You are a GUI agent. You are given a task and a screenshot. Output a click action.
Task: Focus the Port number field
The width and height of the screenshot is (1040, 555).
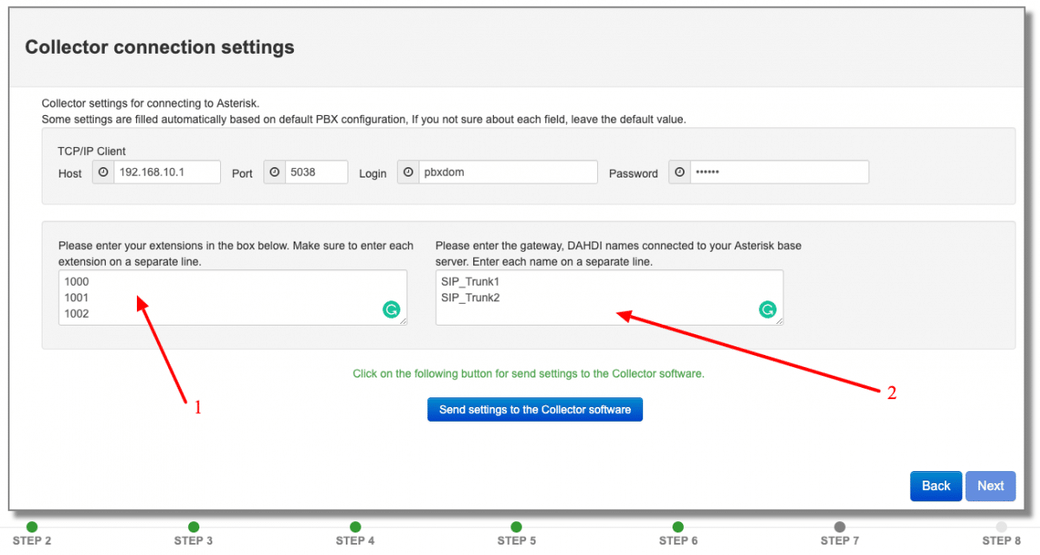tap(316, 172)
